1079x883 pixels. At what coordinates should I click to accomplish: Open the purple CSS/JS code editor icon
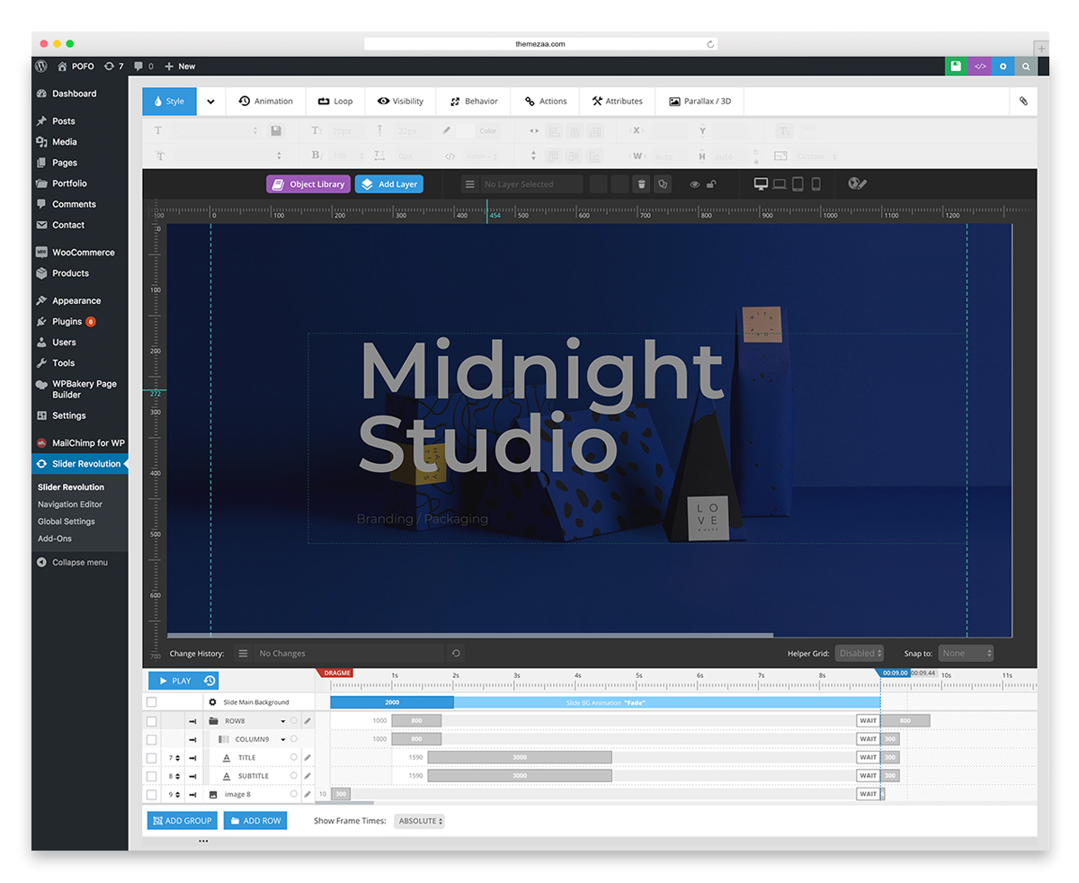click(980, 67)
